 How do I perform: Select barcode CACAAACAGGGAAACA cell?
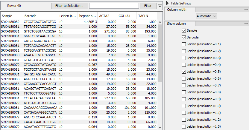(x=40, y=108)
